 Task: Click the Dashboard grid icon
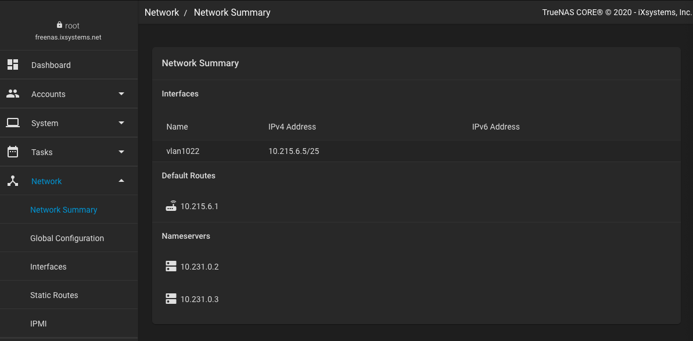coord(13,64)
